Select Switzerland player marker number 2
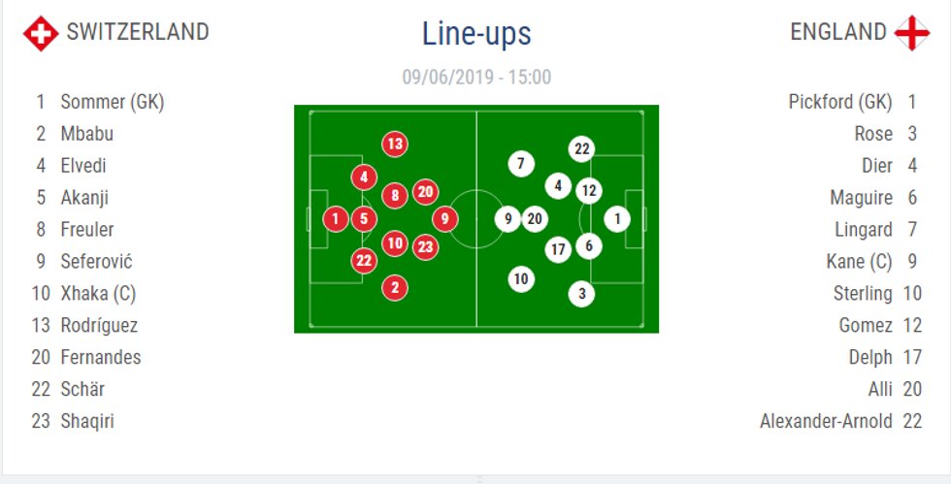951x484 pixels. click(x=394, y=287)
